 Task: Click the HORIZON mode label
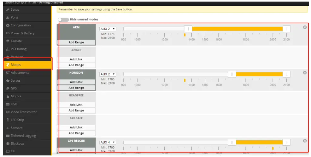point(76,73)
